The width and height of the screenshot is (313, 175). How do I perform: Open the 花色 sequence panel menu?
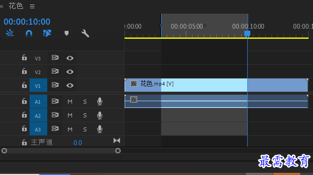coord(32,6)
